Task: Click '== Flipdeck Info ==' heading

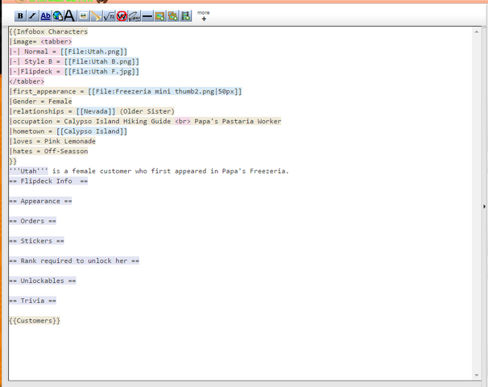Action: 48,181
